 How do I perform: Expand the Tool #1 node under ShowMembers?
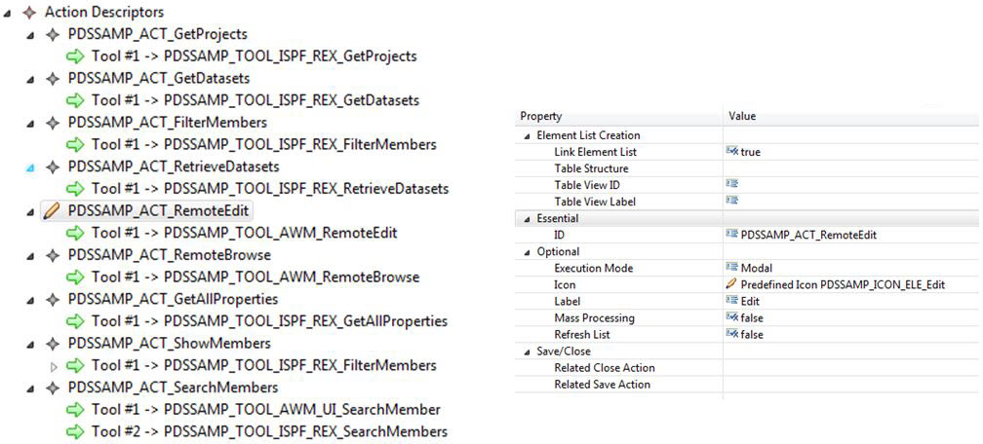point(54,366)
